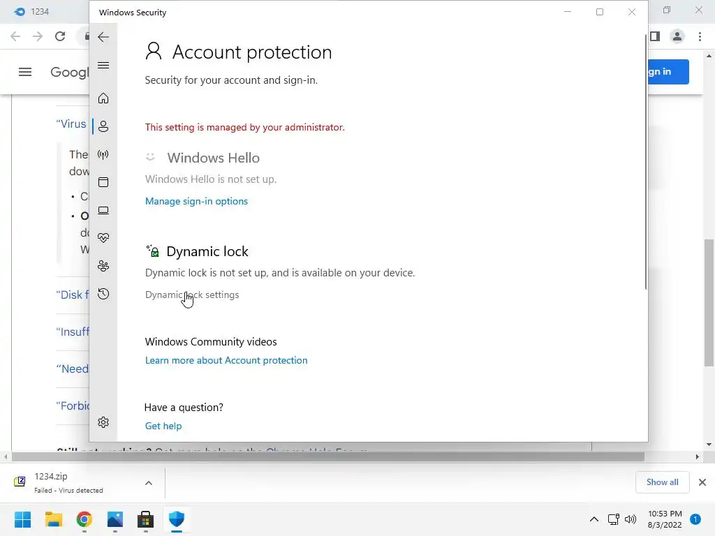The height and width of the screenshot is (536, 715).
Task: Open the taskbar clock and date
Action: [x=665, y=519]
